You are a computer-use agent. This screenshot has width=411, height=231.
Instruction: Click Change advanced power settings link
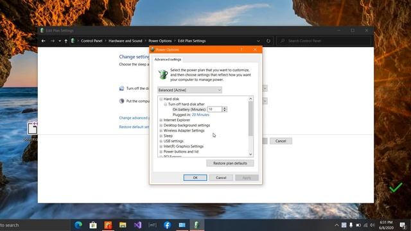coord(134,118)
